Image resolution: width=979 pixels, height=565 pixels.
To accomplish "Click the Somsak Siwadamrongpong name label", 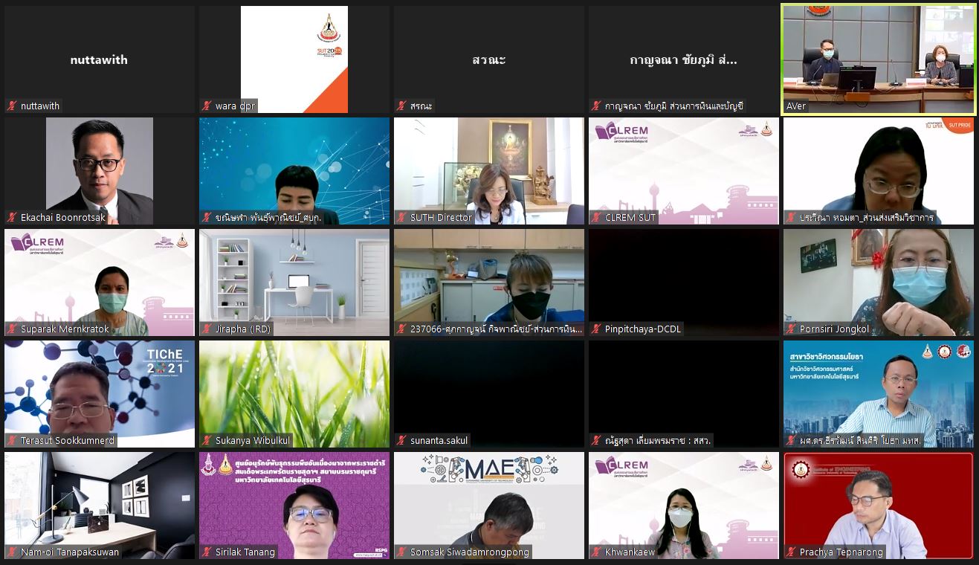I will [470, 552].
